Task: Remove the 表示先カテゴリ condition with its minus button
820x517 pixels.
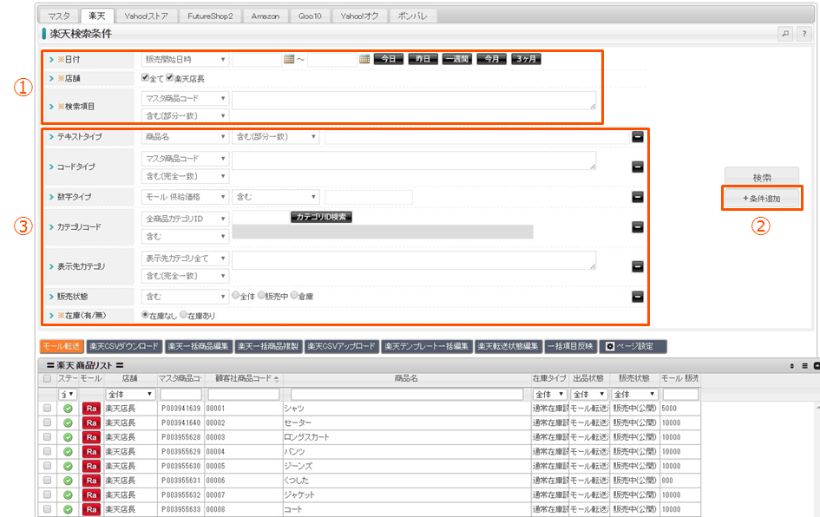Action: (x=638, y=266)
